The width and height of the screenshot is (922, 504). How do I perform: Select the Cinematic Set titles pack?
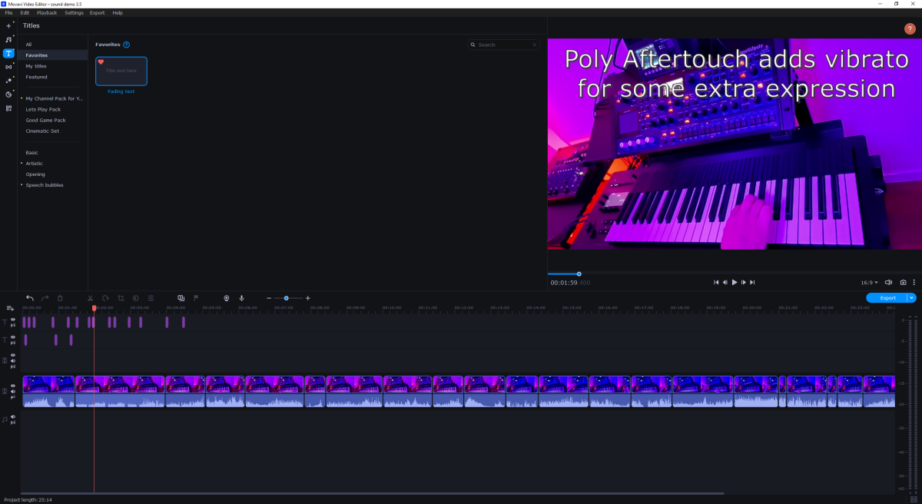(x=42, y=131)
